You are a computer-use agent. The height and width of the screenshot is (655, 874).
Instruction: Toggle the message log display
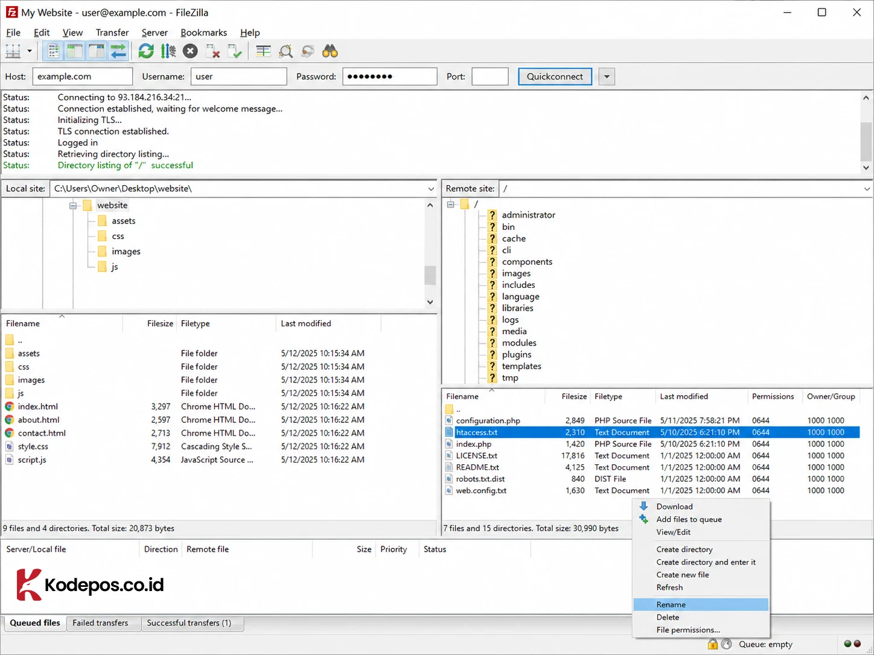53,51
